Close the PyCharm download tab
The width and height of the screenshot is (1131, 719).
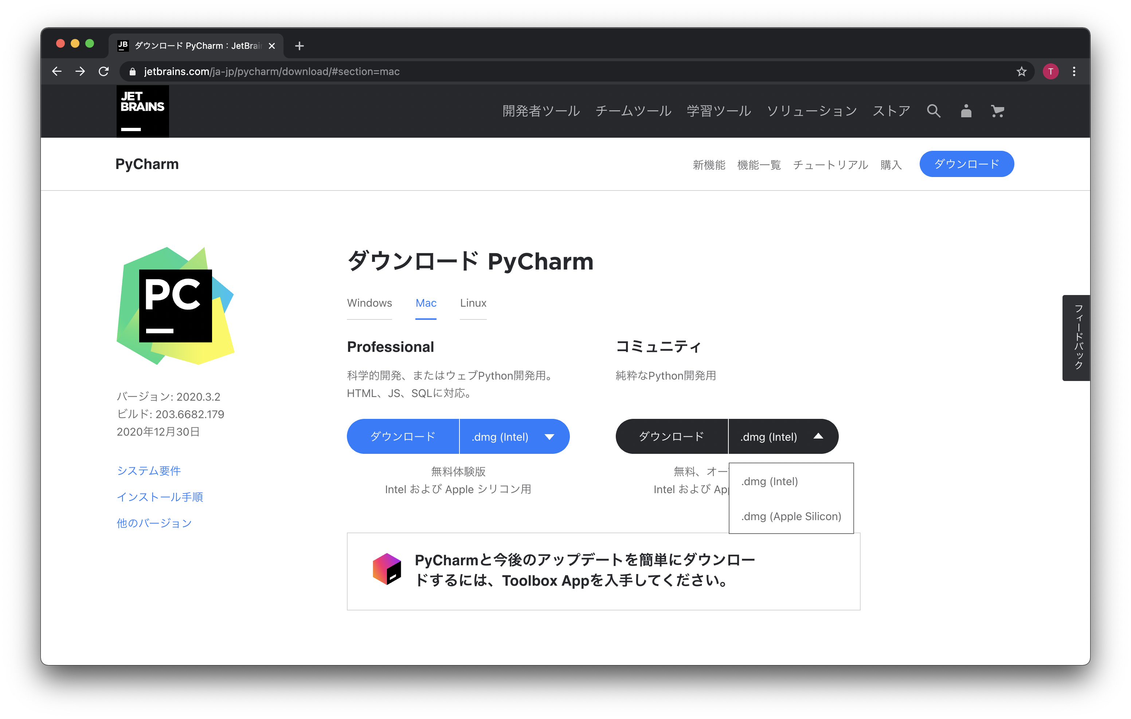[x=271, y=46]
